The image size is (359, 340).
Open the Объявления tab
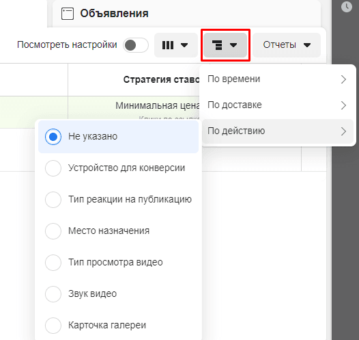click(x=187, y=14)
